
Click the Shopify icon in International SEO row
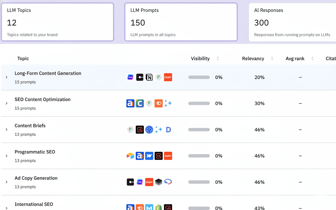[158, 207]
